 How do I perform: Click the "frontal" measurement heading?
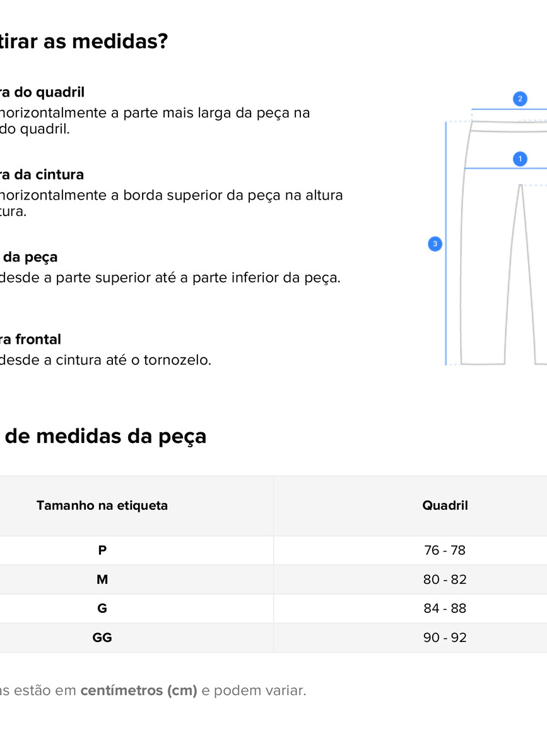coord(30,339)
